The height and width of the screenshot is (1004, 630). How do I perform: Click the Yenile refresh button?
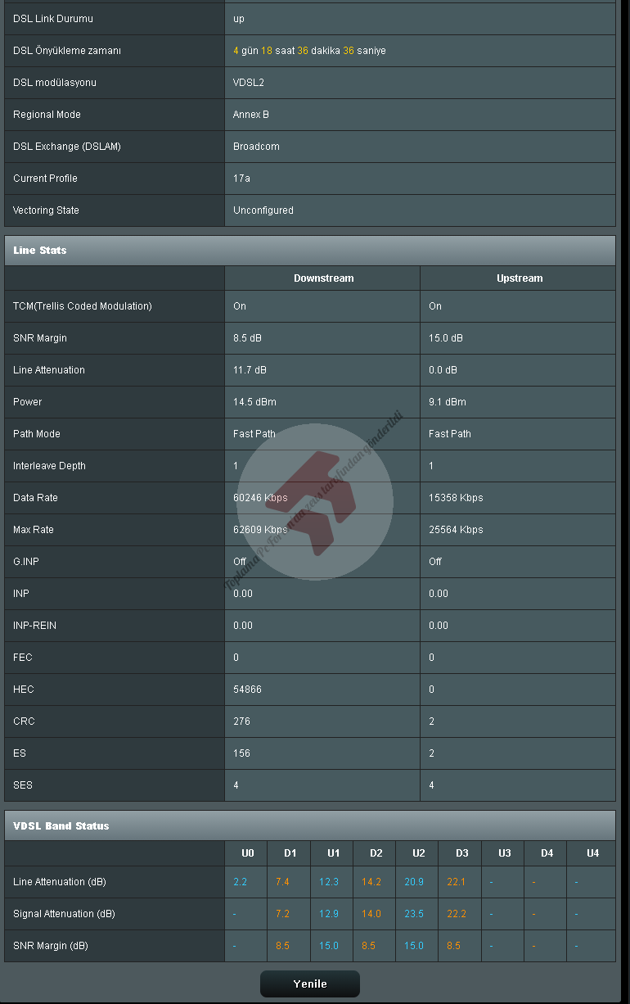[x=310, y=984]
